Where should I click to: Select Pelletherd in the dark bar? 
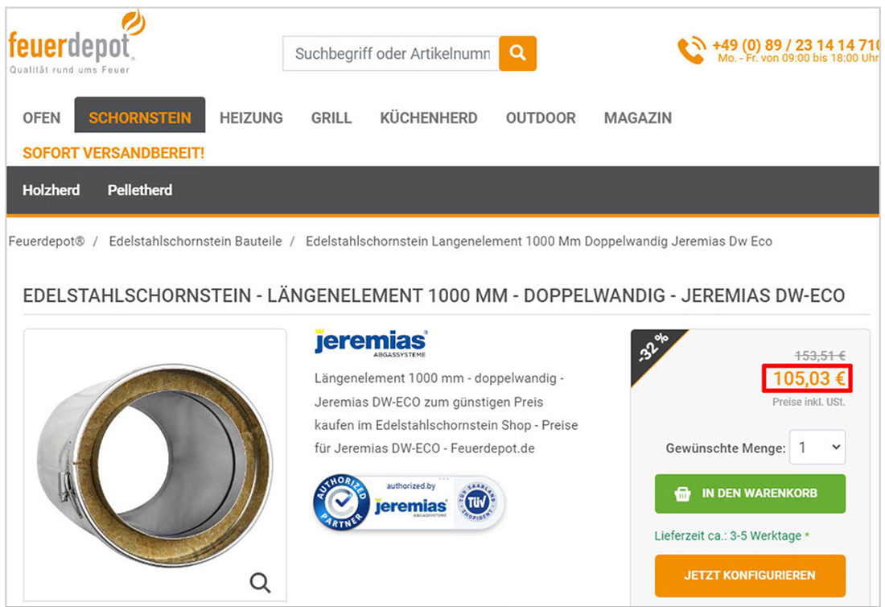coord(140,190)
